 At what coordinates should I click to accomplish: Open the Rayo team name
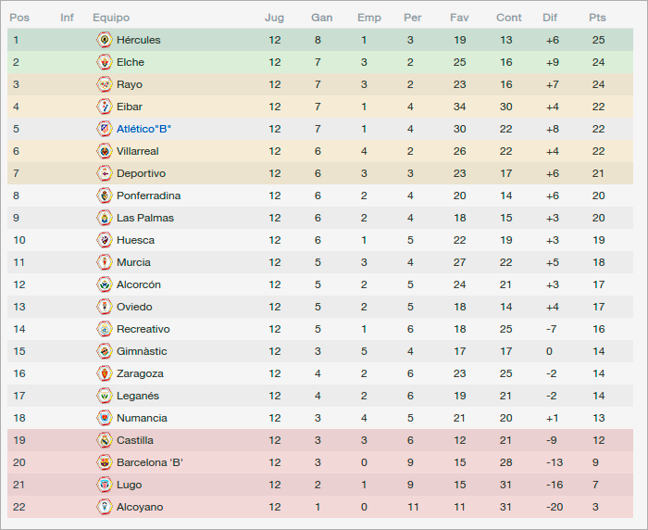pyautogui.click(x=130, y=84)
